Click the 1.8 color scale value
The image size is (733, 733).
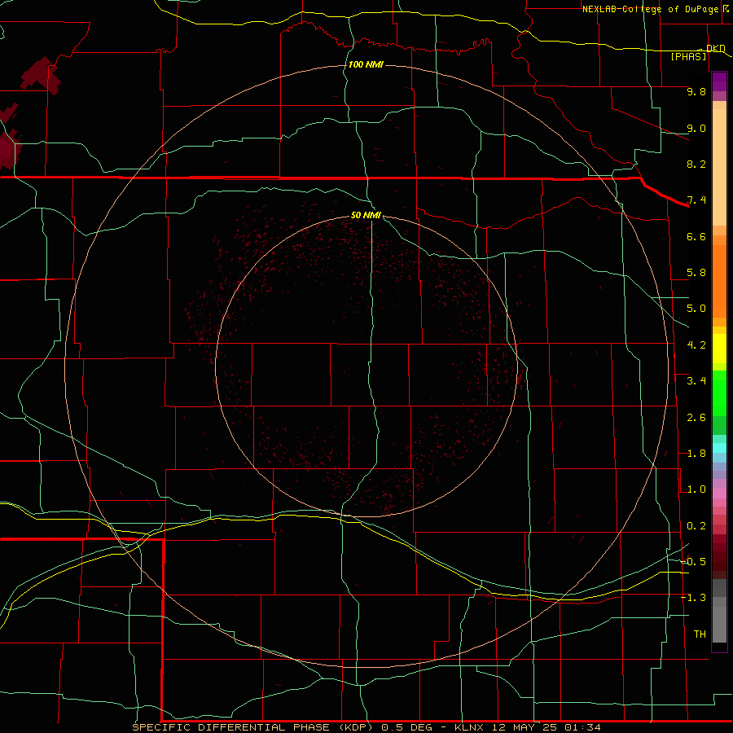pyautogui.click(x=696, y=454)
